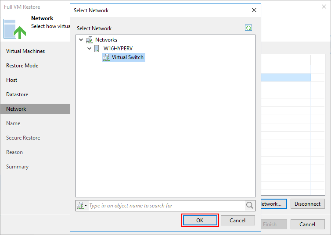
Task: Go to Reason wizard step
Action: (x=14, y=152)
